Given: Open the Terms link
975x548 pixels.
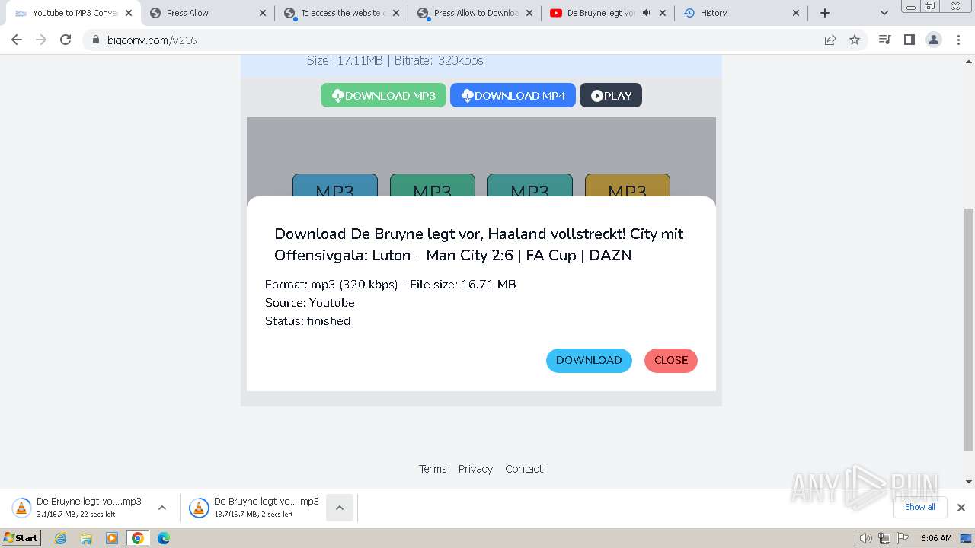Looking at the screenshot, I should click(x=433, y=469).
